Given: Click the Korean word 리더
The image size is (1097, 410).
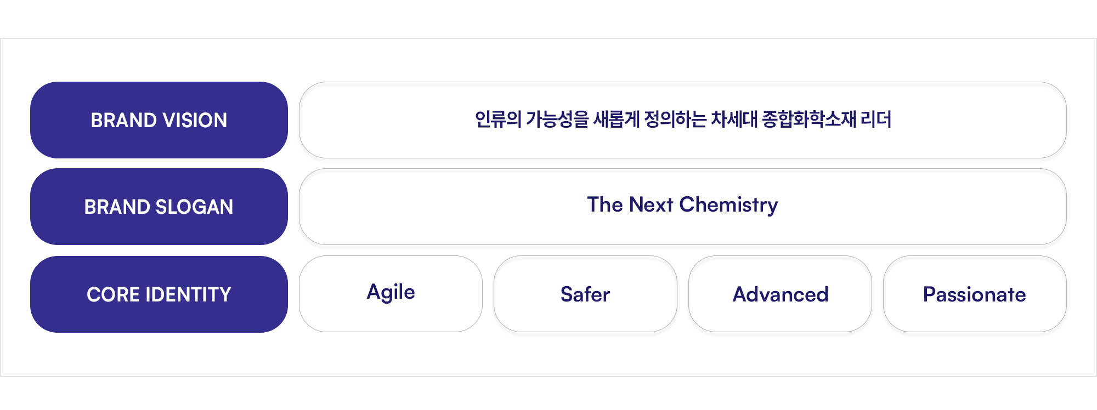Looking at the screenshot, I should 876,119.
